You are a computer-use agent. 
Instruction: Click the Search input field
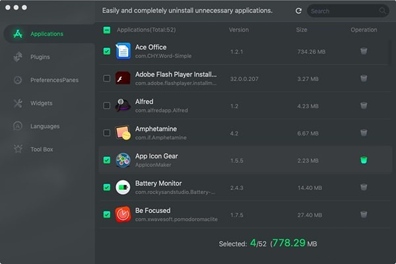(x=343, y=11)
